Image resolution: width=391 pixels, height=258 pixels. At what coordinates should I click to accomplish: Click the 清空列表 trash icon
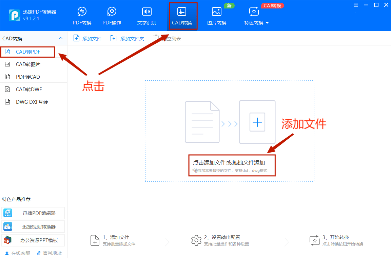156,38
